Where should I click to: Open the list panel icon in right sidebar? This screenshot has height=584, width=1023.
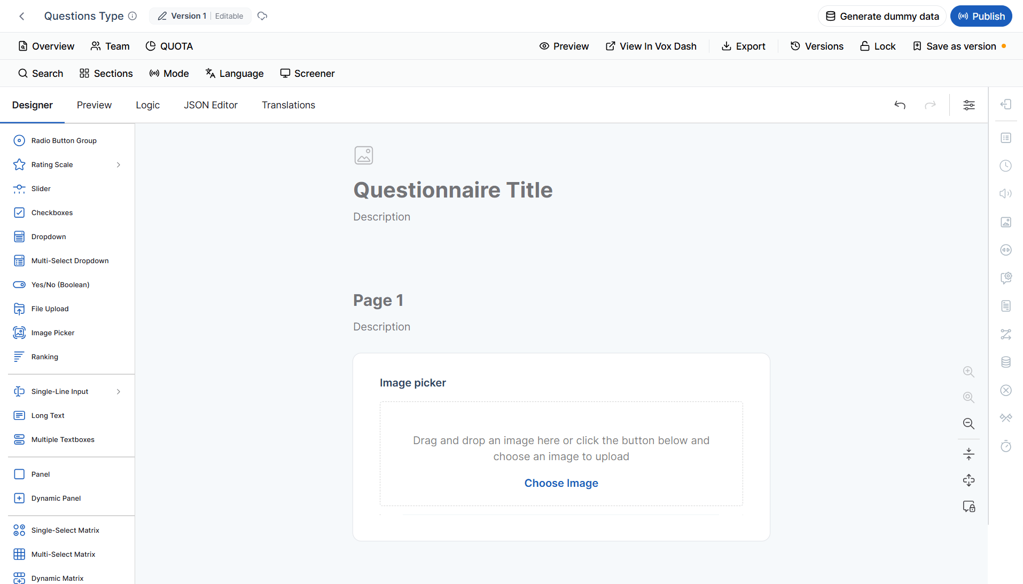click(x=1006, y=138)
